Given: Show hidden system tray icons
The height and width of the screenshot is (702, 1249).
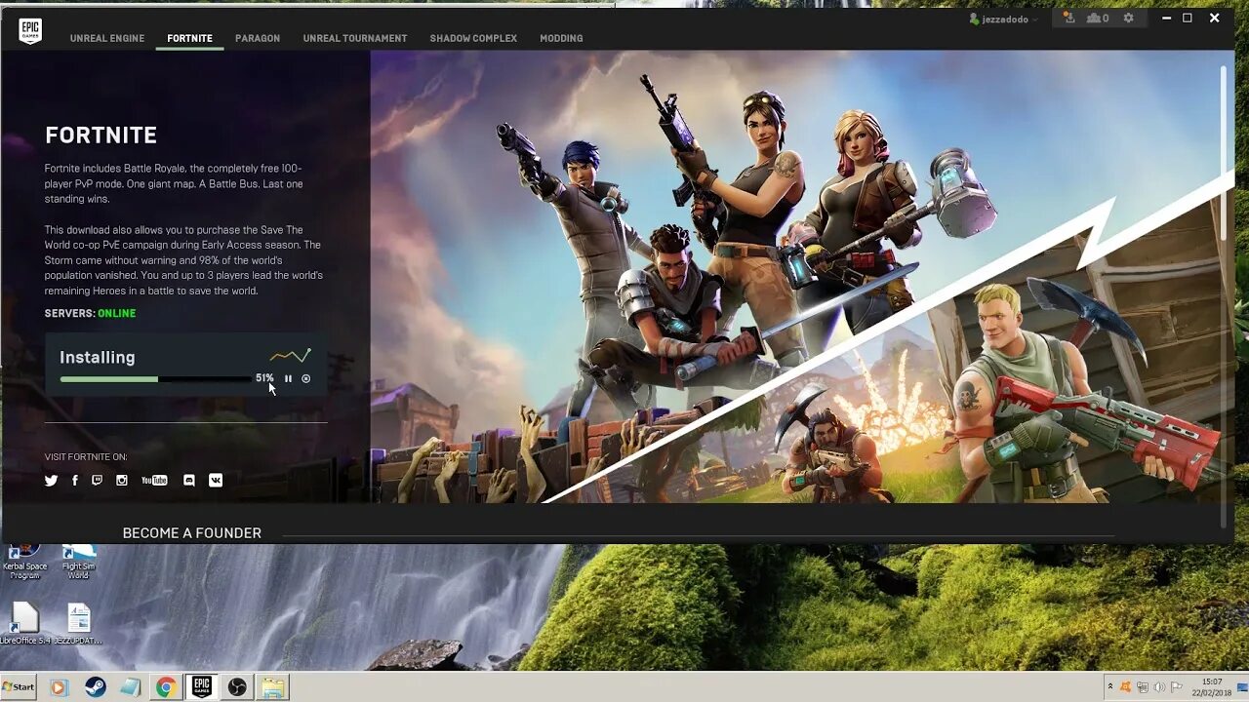Looking at the screenshot, I should click(x=1109, y=687).
